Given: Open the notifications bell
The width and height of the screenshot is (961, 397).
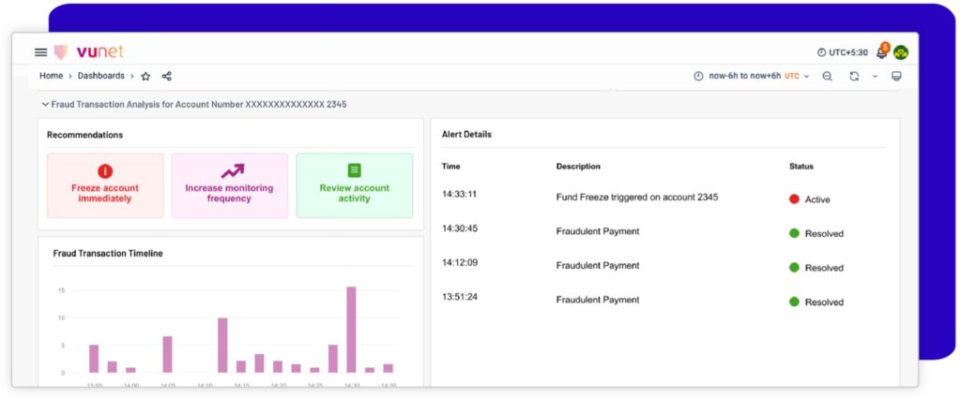Looking at the screenshot, I should click(x=881, y=52).
